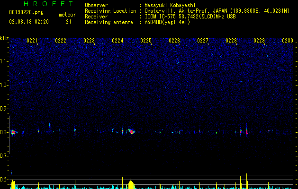This screenshot has height=189, width=298.
Task: Click the 0224 time marker
Action: pyautogui.click(x=117, y=41)
